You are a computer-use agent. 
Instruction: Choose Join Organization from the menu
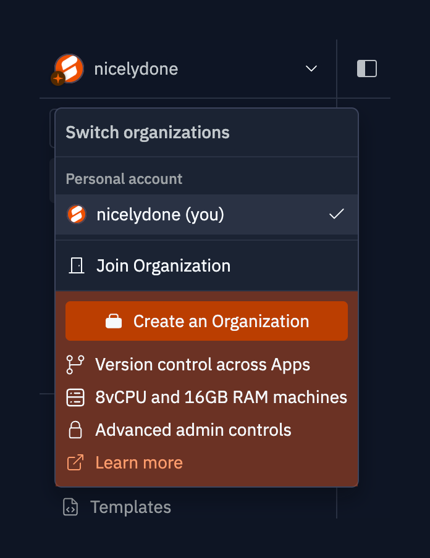pyautogui.click(x=163, y=265)
